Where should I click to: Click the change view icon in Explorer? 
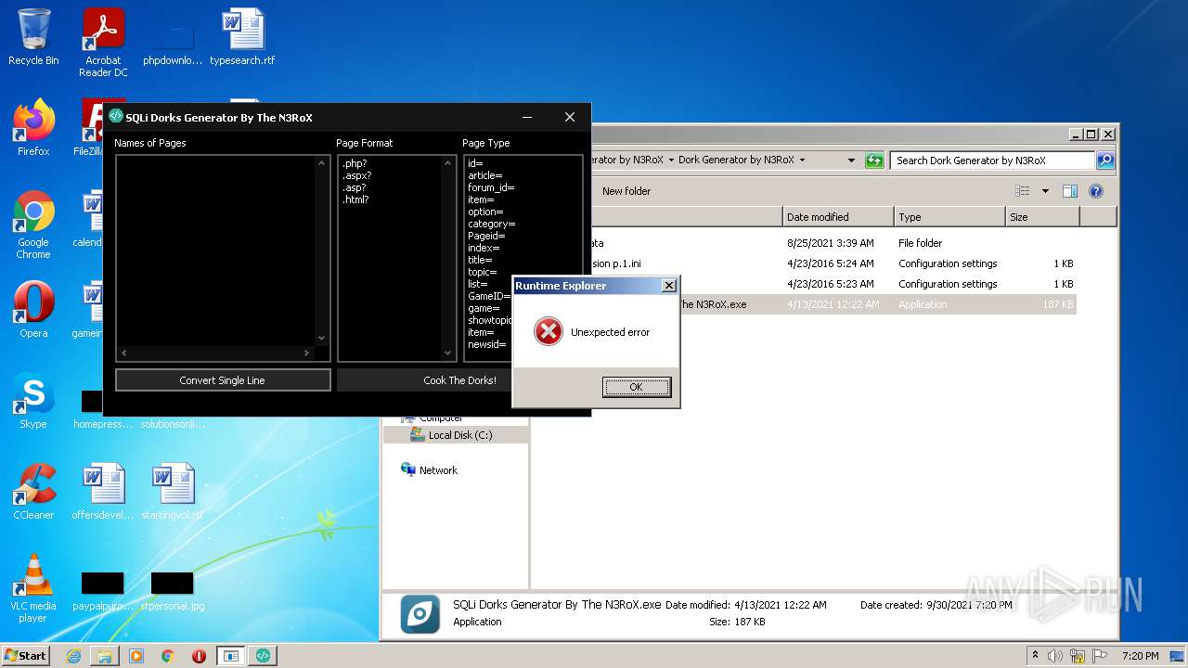point(1023,191)
